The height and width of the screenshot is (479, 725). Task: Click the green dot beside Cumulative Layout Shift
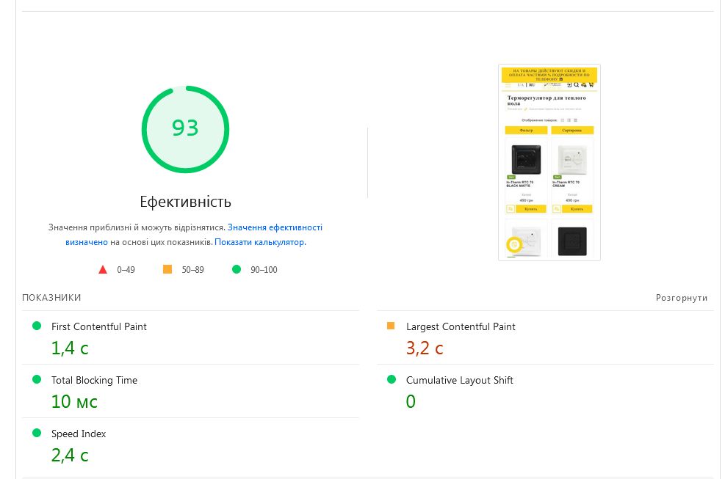coord(391,379)
